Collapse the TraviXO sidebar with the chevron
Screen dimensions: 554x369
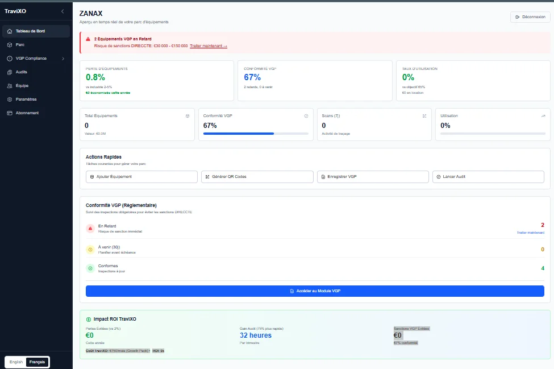click(63, 11)
